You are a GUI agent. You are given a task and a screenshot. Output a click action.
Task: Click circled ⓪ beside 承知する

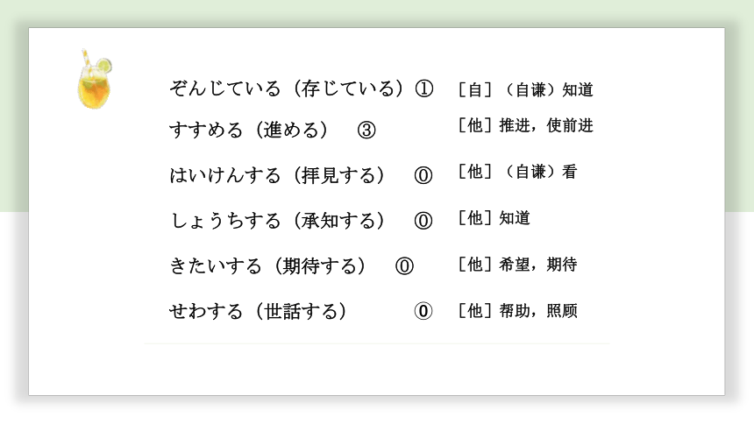pos(423,221)
